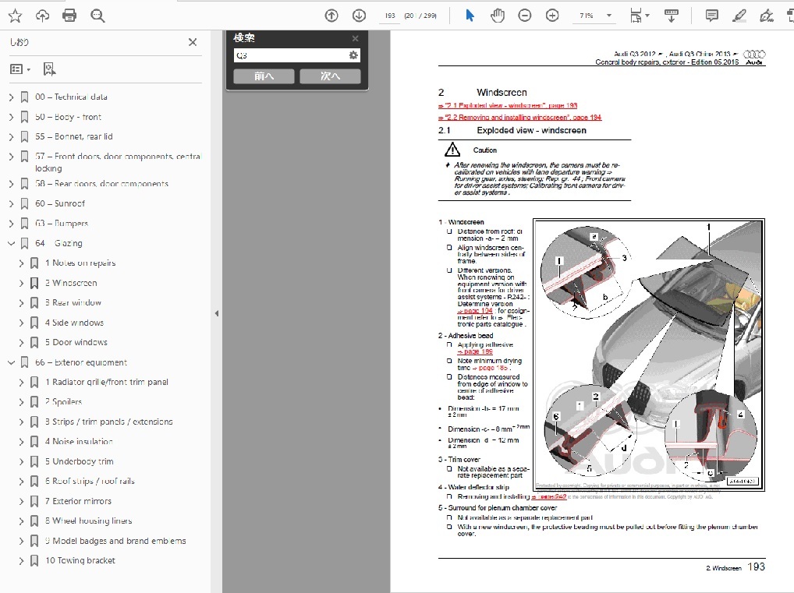
Task: Open the 4 Side windows bookmark
Action: (74, 323)
